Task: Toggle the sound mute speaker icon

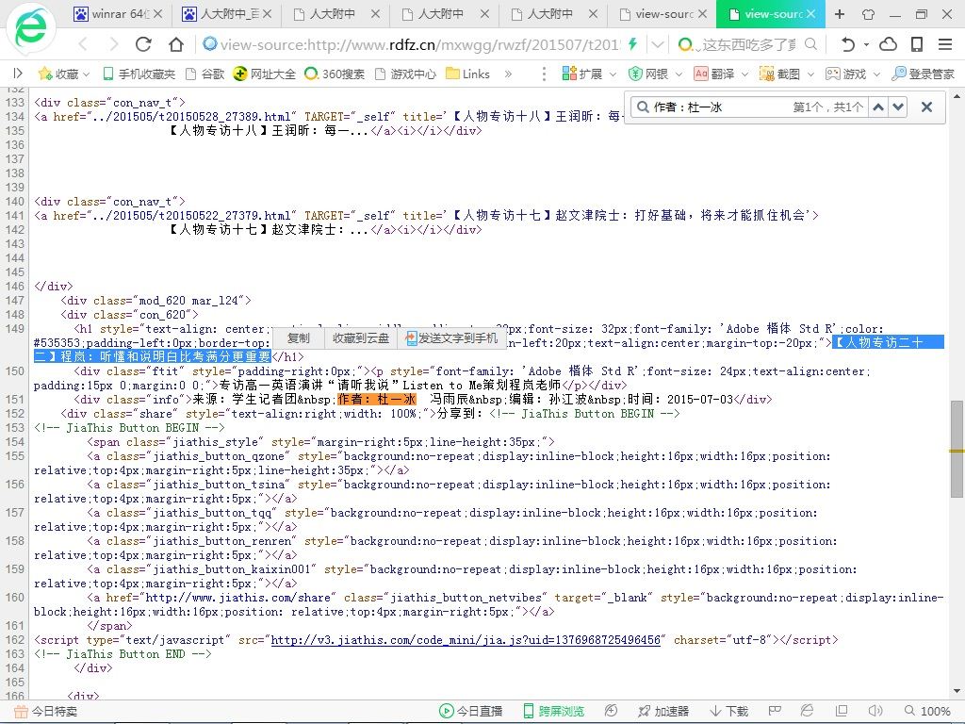Action: click(x=875, y=711)
